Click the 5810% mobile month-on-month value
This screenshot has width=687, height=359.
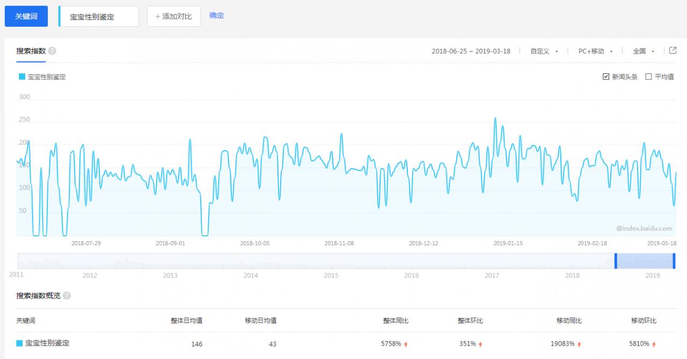point(639,343)
